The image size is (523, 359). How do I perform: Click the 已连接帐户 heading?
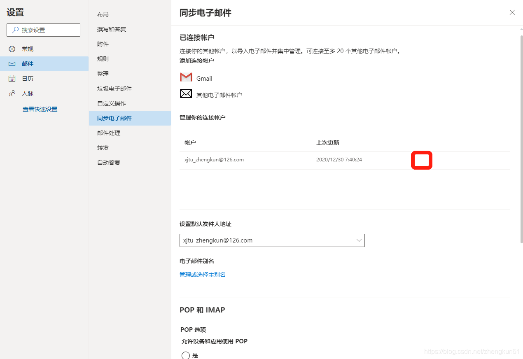click(197, 37)
